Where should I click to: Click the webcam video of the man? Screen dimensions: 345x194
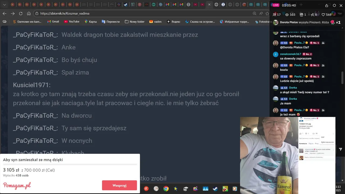point(269,155)
